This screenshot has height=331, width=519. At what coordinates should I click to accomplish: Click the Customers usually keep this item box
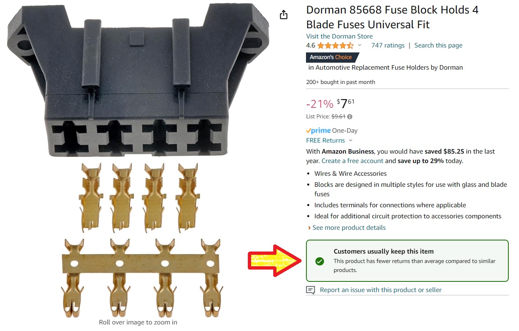pyautogui.click(x=407, y=261)
